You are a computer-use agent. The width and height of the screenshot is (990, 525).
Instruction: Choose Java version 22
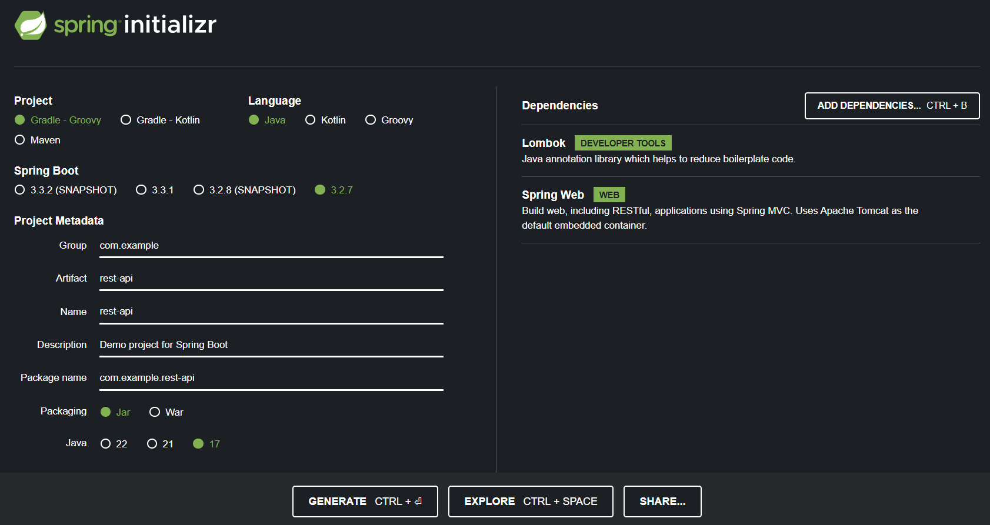tap(114, 444)
